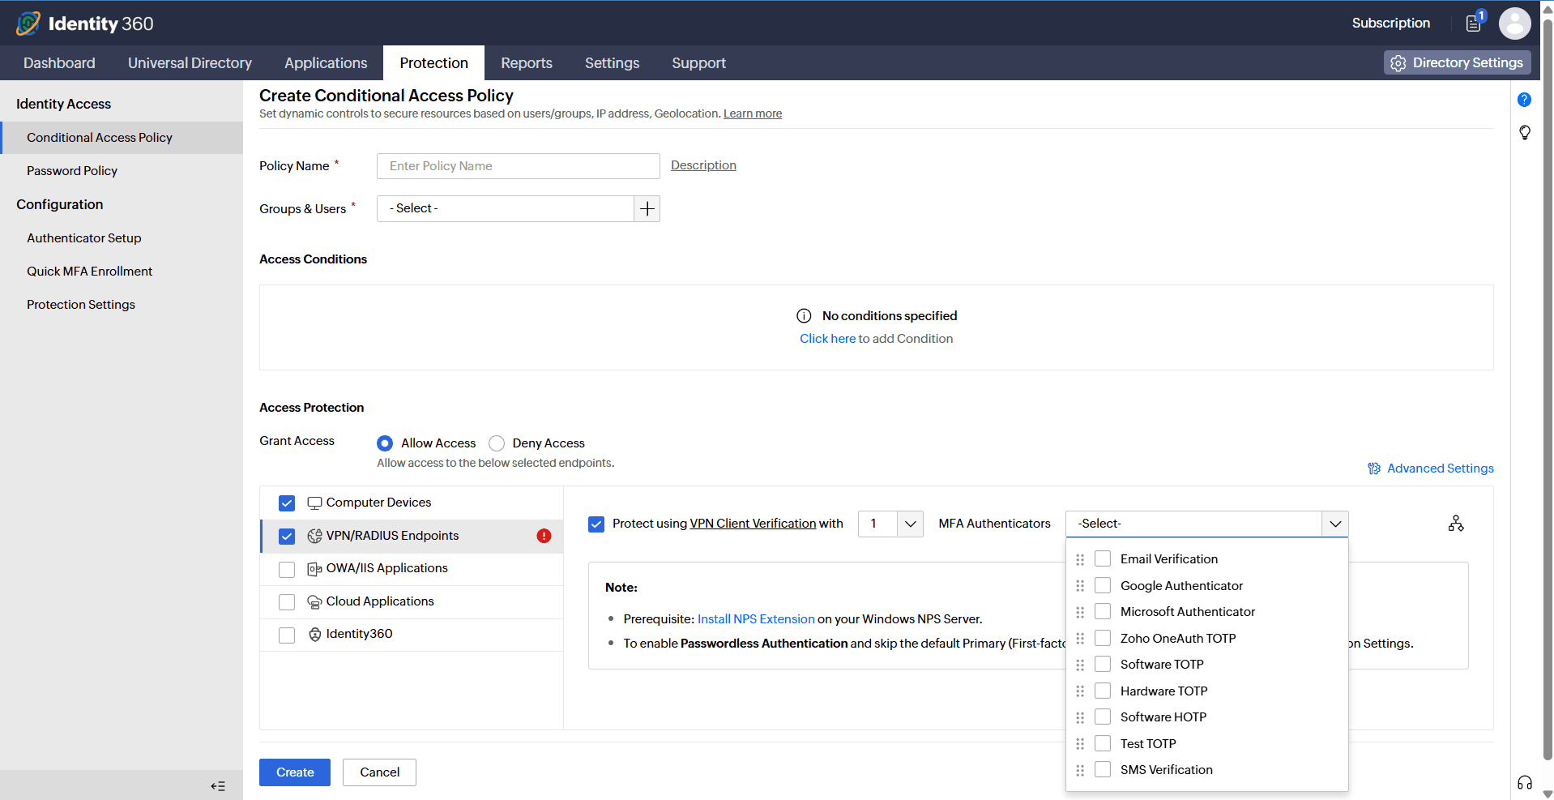Open the Reports tab
This screenshot has width=1554, height=800.
click(527, 63)
